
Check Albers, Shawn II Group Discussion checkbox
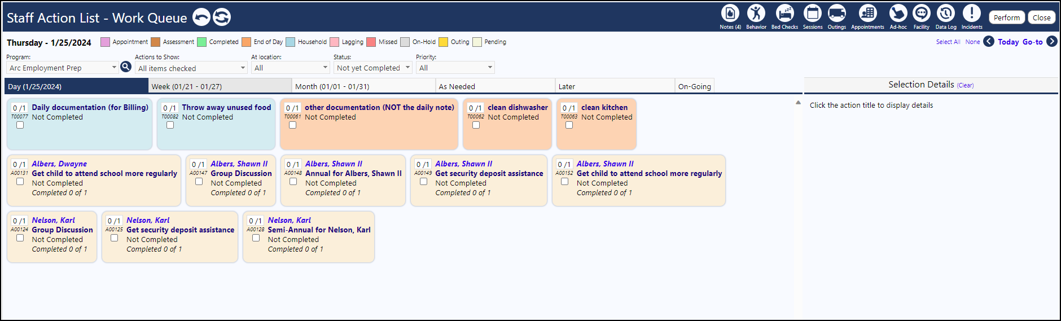[x=199, y=182]
